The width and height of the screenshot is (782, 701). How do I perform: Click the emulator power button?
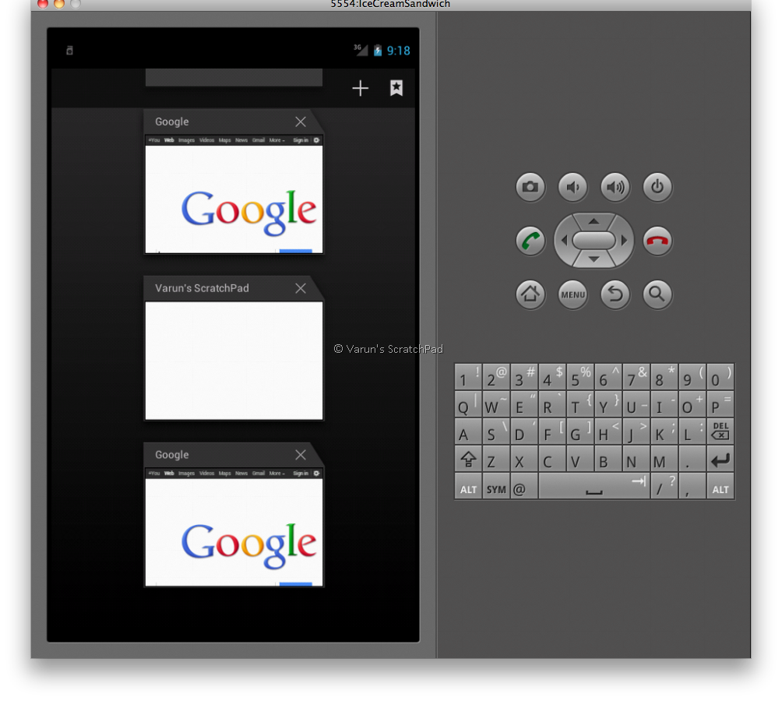(x=657, y=187)
